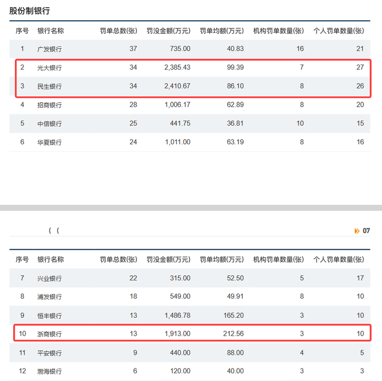Click the 212.56 average fine value
Image resolution: width=382 pixels, height=381 pixels.
[x=234, y=333]
